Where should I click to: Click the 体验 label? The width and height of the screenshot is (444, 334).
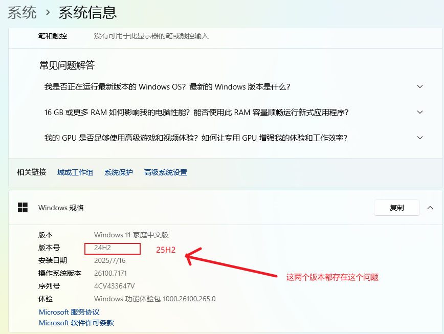(x=46, y=299)
